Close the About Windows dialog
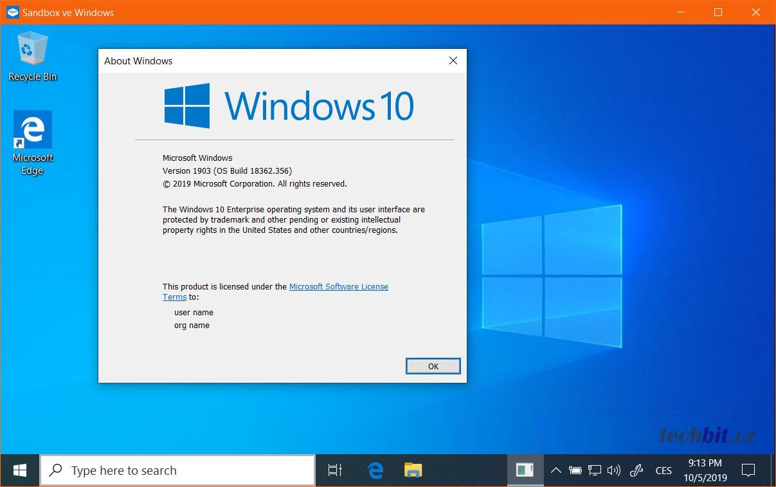The width and height of the screenshot is (776, 487). pos(453,60)
